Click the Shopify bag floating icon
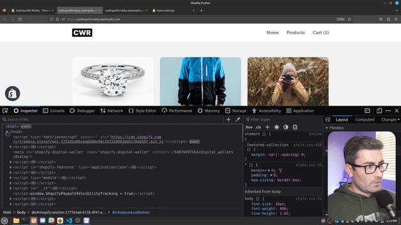 tap(13, 93)
